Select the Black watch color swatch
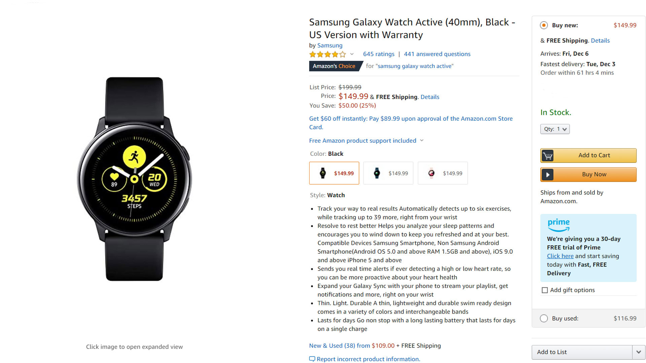The image size is (646, 363). click(x=334, y=173)
